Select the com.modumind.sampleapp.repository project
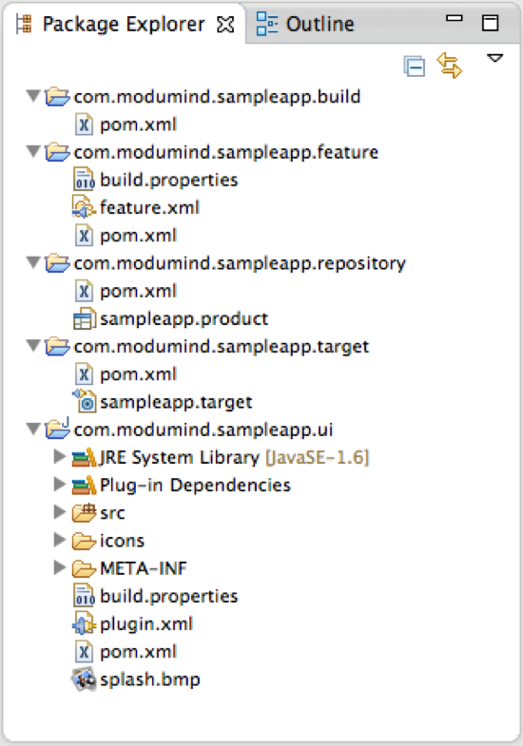Viewport: 523px width, 746px height. (240, 263)
